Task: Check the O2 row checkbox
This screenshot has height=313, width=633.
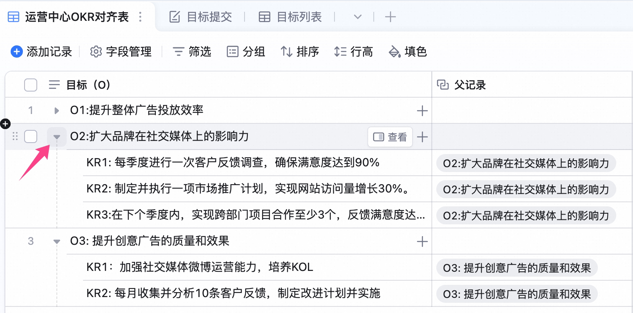Action: click(31, 136)
